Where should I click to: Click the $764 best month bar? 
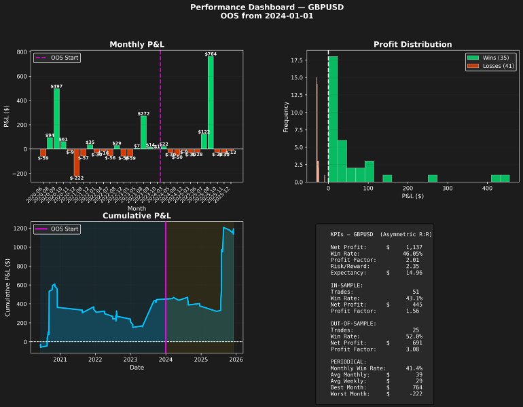pyautogui.click(x=211, y=102)
